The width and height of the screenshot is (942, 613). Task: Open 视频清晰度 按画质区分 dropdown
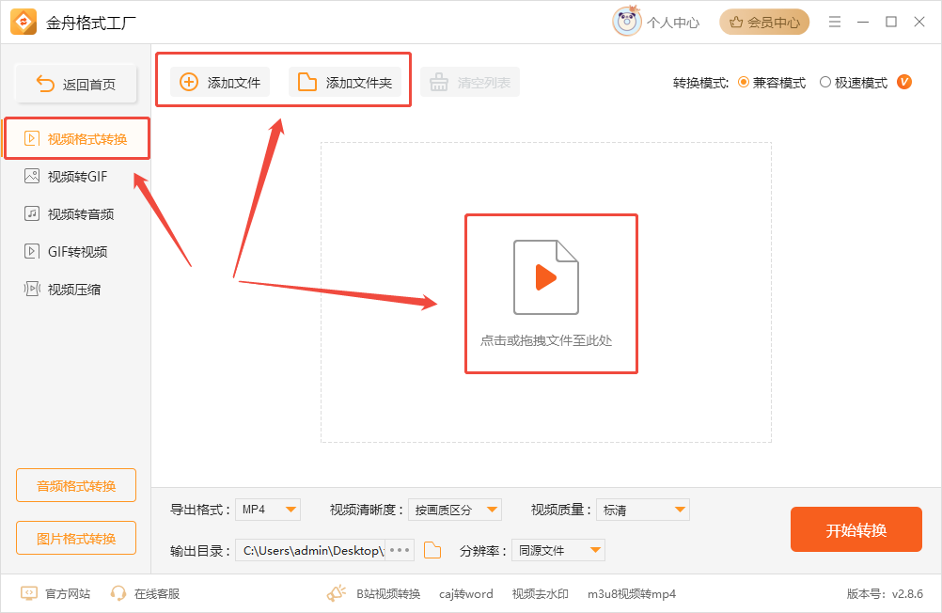tap(455, 510)
